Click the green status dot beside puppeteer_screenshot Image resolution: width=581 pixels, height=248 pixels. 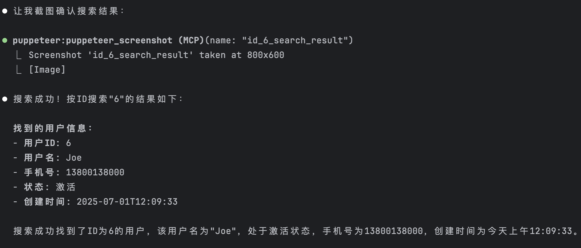(5, 41)
